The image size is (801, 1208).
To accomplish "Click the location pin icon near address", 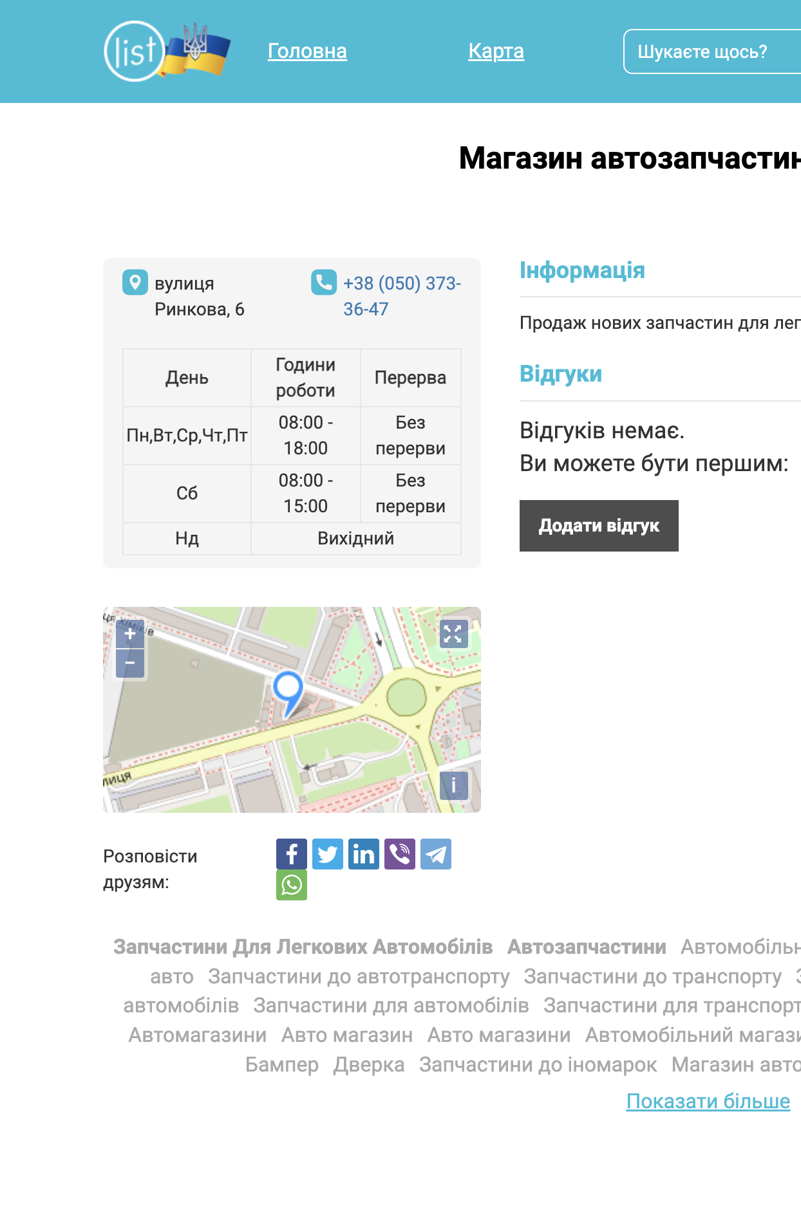I will point(135,283).
